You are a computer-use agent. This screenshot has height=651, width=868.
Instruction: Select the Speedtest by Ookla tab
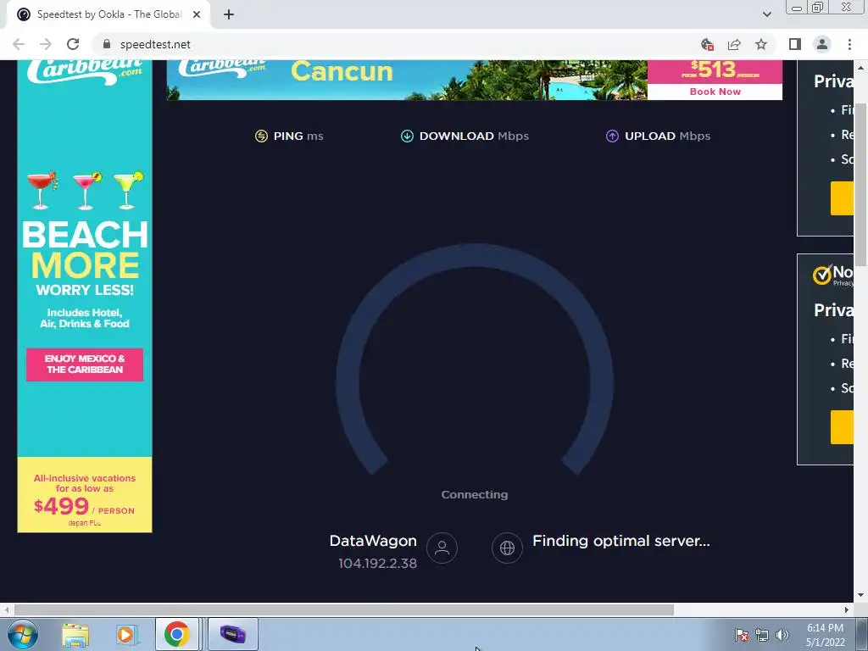pos(108,14)
